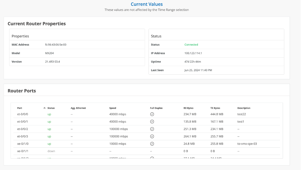Click the MAC address value fc:96:43:06:5e:00
The image size is (301, 170).
(56, 45)
